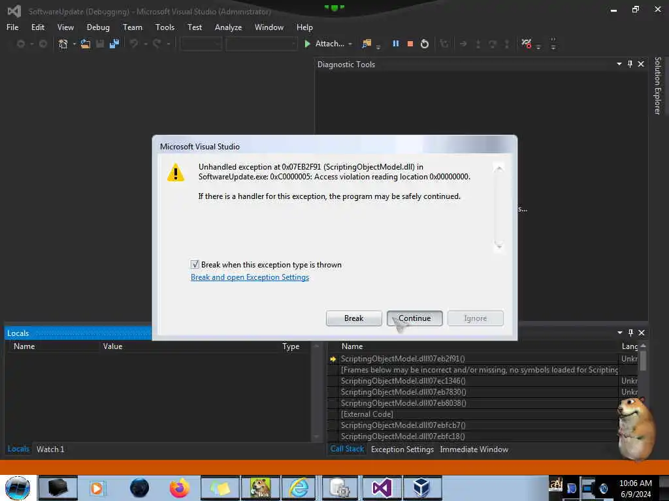Open the Analyze menu
The width and height of the screenshot is (669, 501).
click(228, 27)
